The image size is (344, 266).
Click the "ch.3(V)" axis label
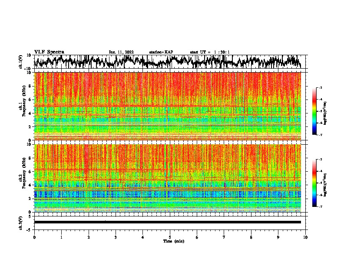point(20,223)
